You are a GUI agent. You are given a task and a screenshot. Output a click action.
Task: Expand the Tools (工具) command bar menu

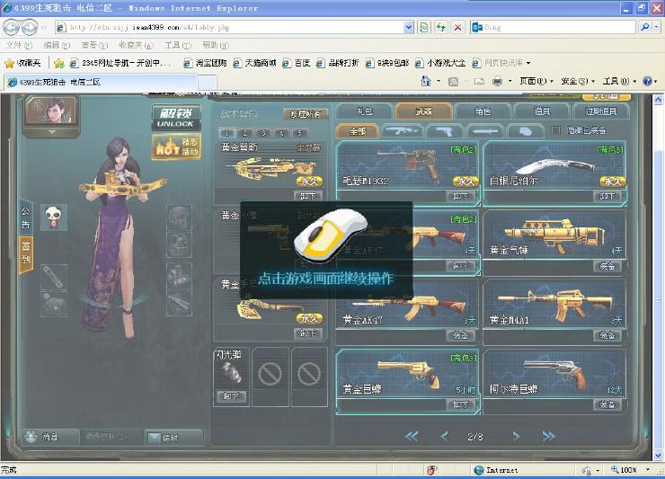pos(619,81)
